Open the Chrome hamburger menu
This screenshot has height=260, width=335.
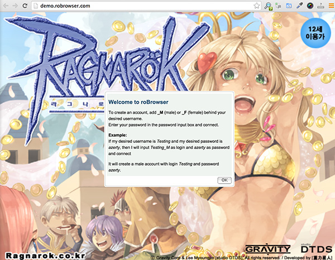click(331, 6)
